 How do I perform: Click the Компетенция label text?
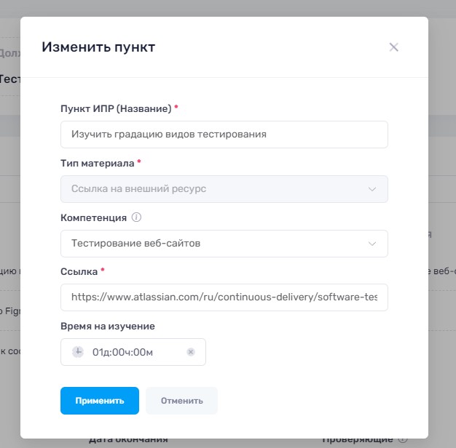[93, 217]
